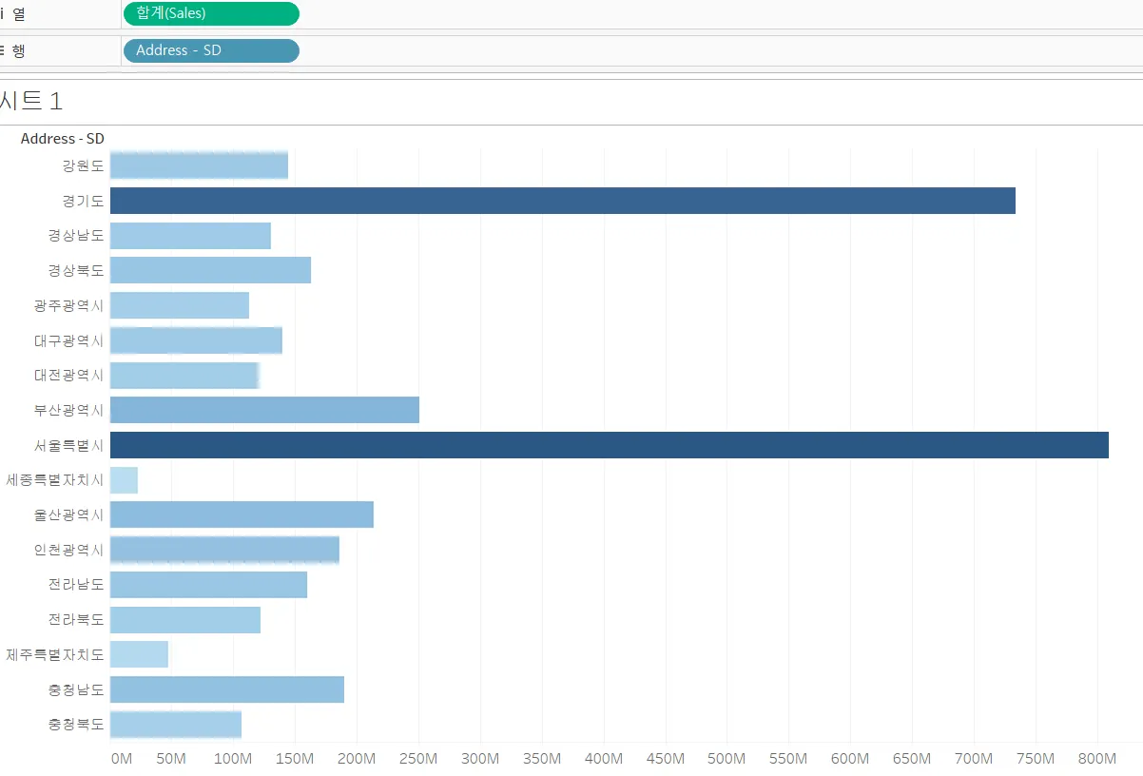Image resolution: width=1143 pixels, height=776 pixels.
Task: Select the 세종특별자치시 row label
Action: tap(55, 479)
